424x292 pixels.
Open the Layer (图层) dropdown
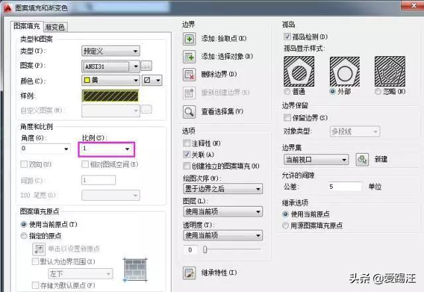click(223, 211)
